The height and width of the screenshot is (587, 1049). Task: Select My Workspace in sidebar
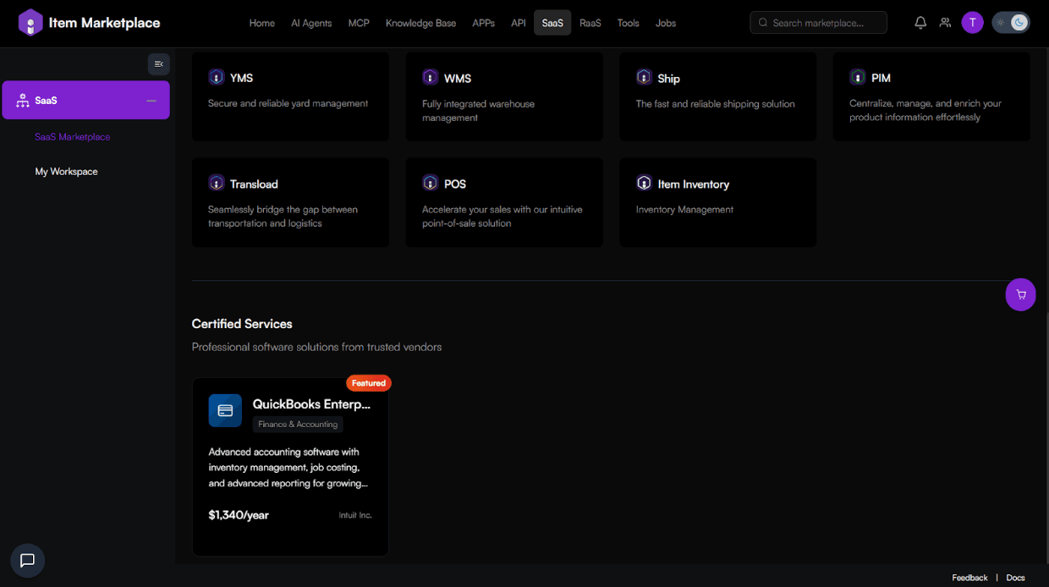[66, 172]
